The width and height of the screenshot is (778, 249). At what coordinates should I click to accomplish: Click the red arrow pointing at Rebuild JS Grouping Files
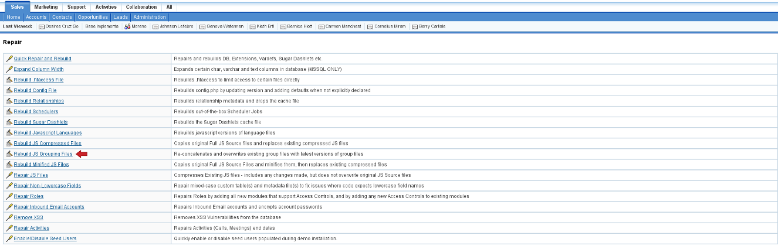pos(82,154)
